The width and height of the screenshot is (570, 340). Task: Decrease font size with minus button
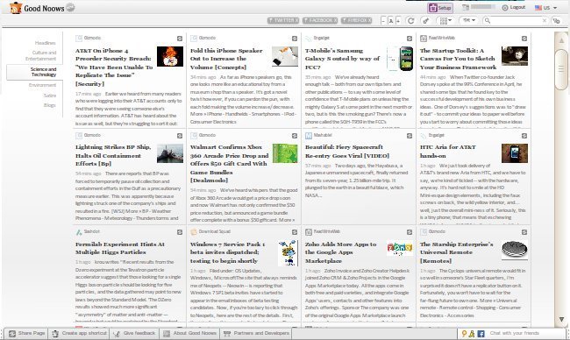tap(383, 21)
